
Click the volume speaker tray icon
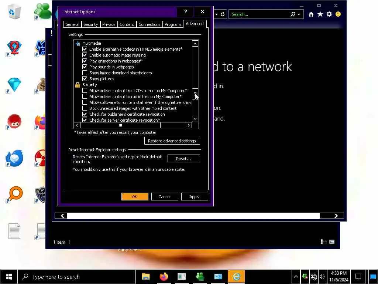point(322,277)
